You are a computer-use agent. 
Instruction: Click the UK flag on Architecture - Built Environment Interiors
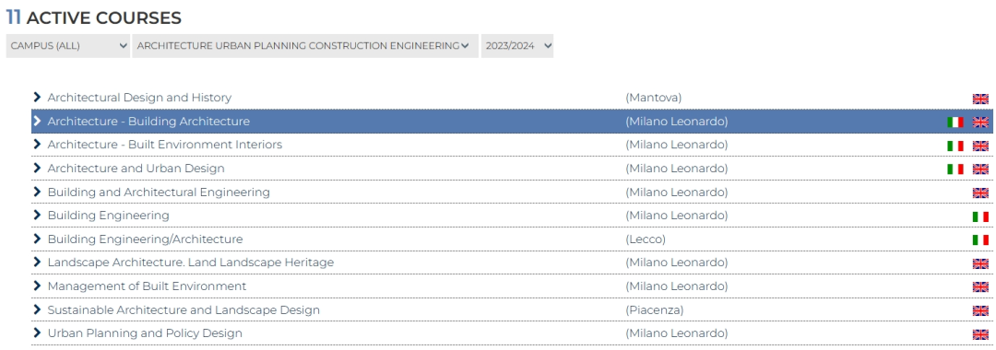(x=980, y=146)
